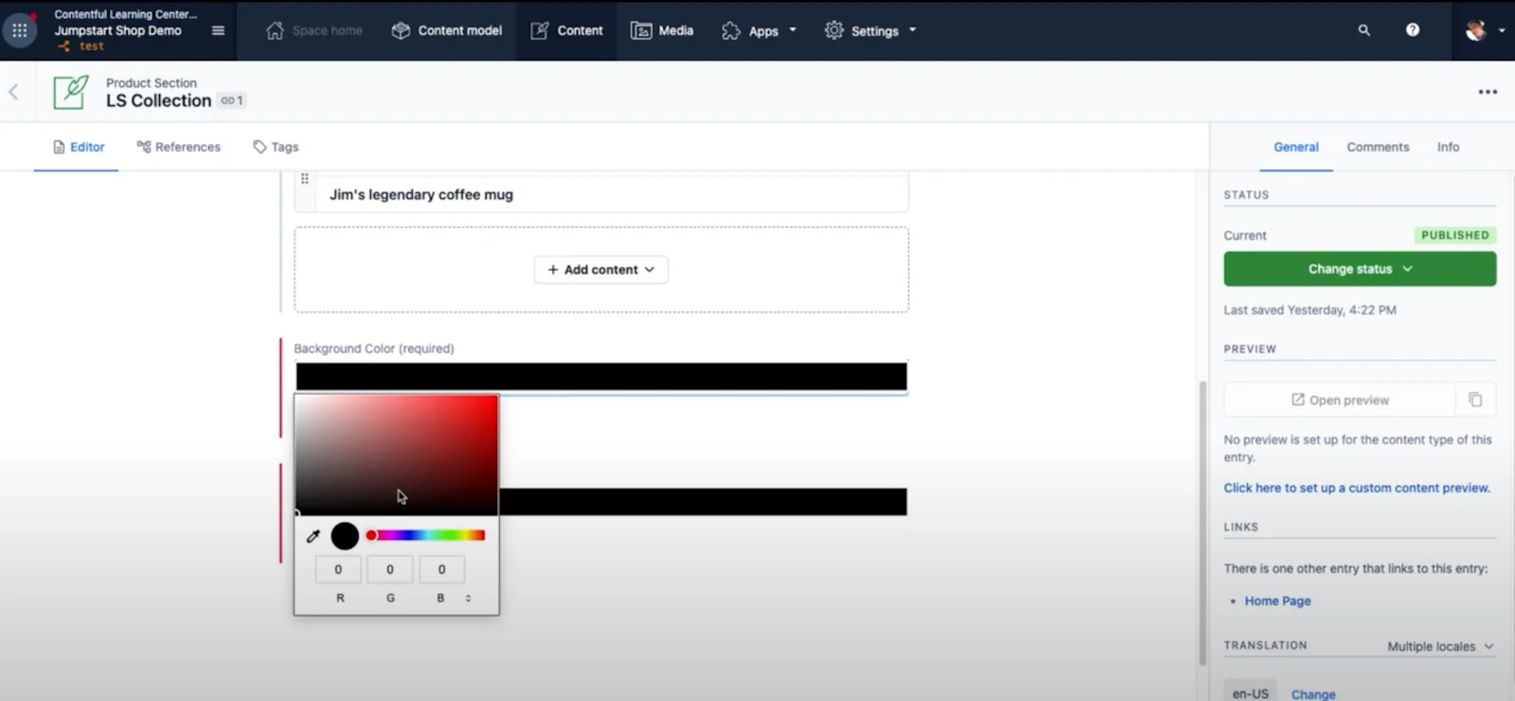Open the apps grid launcher icon

pyautogui.click(x=19, y=30)
